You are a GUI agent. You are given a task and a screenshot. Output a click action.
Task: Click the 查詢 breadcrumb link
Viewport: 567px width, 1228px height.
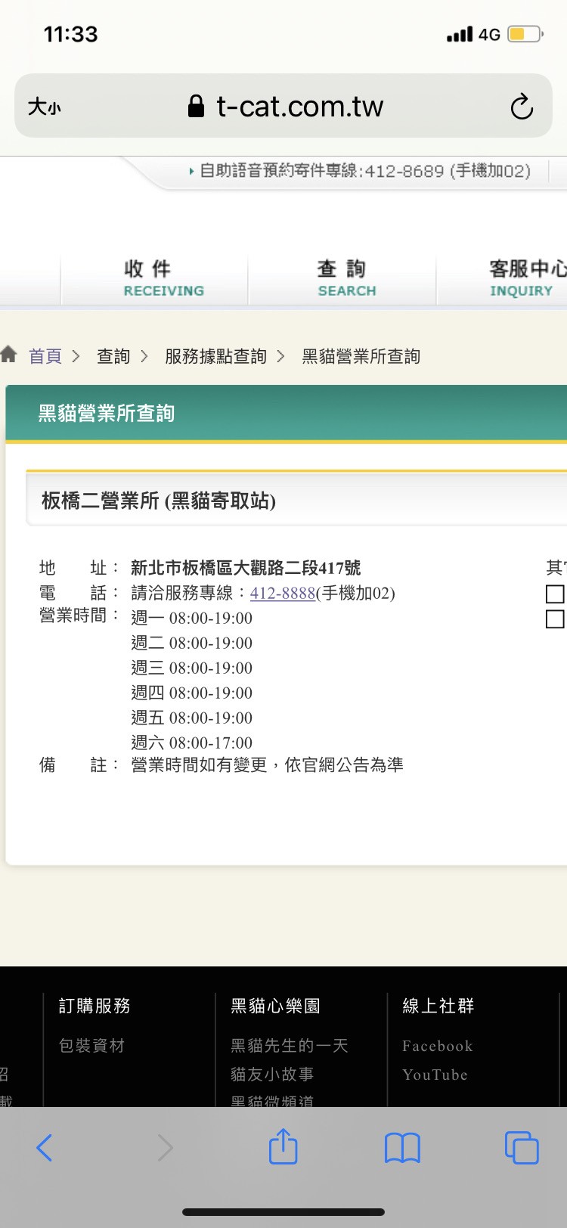point(113,356)
